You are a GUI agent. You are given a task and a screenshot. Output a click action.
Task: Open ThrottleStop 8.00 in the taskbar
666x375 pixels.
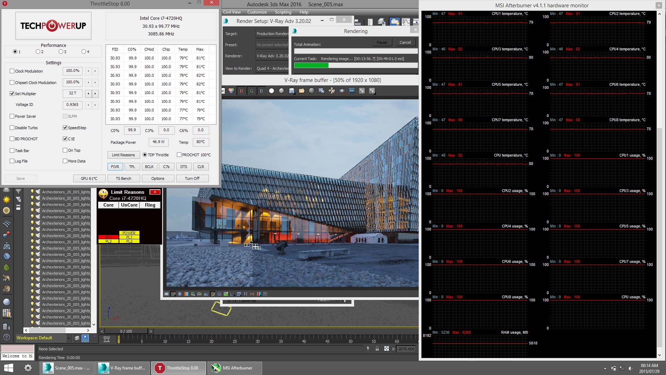pos(179,368)
